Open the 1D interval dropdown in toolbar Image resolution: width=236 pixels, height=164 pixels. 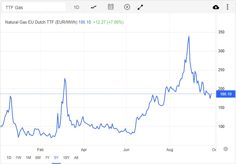(x=76, y=7)
